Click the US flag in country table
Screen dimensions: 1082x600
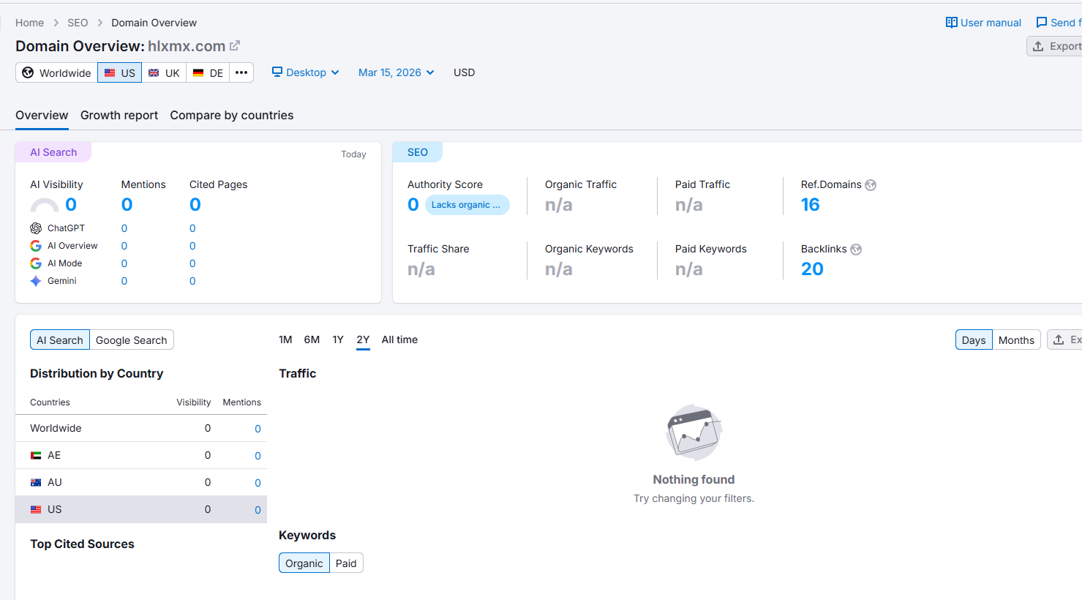pos(36,509)
